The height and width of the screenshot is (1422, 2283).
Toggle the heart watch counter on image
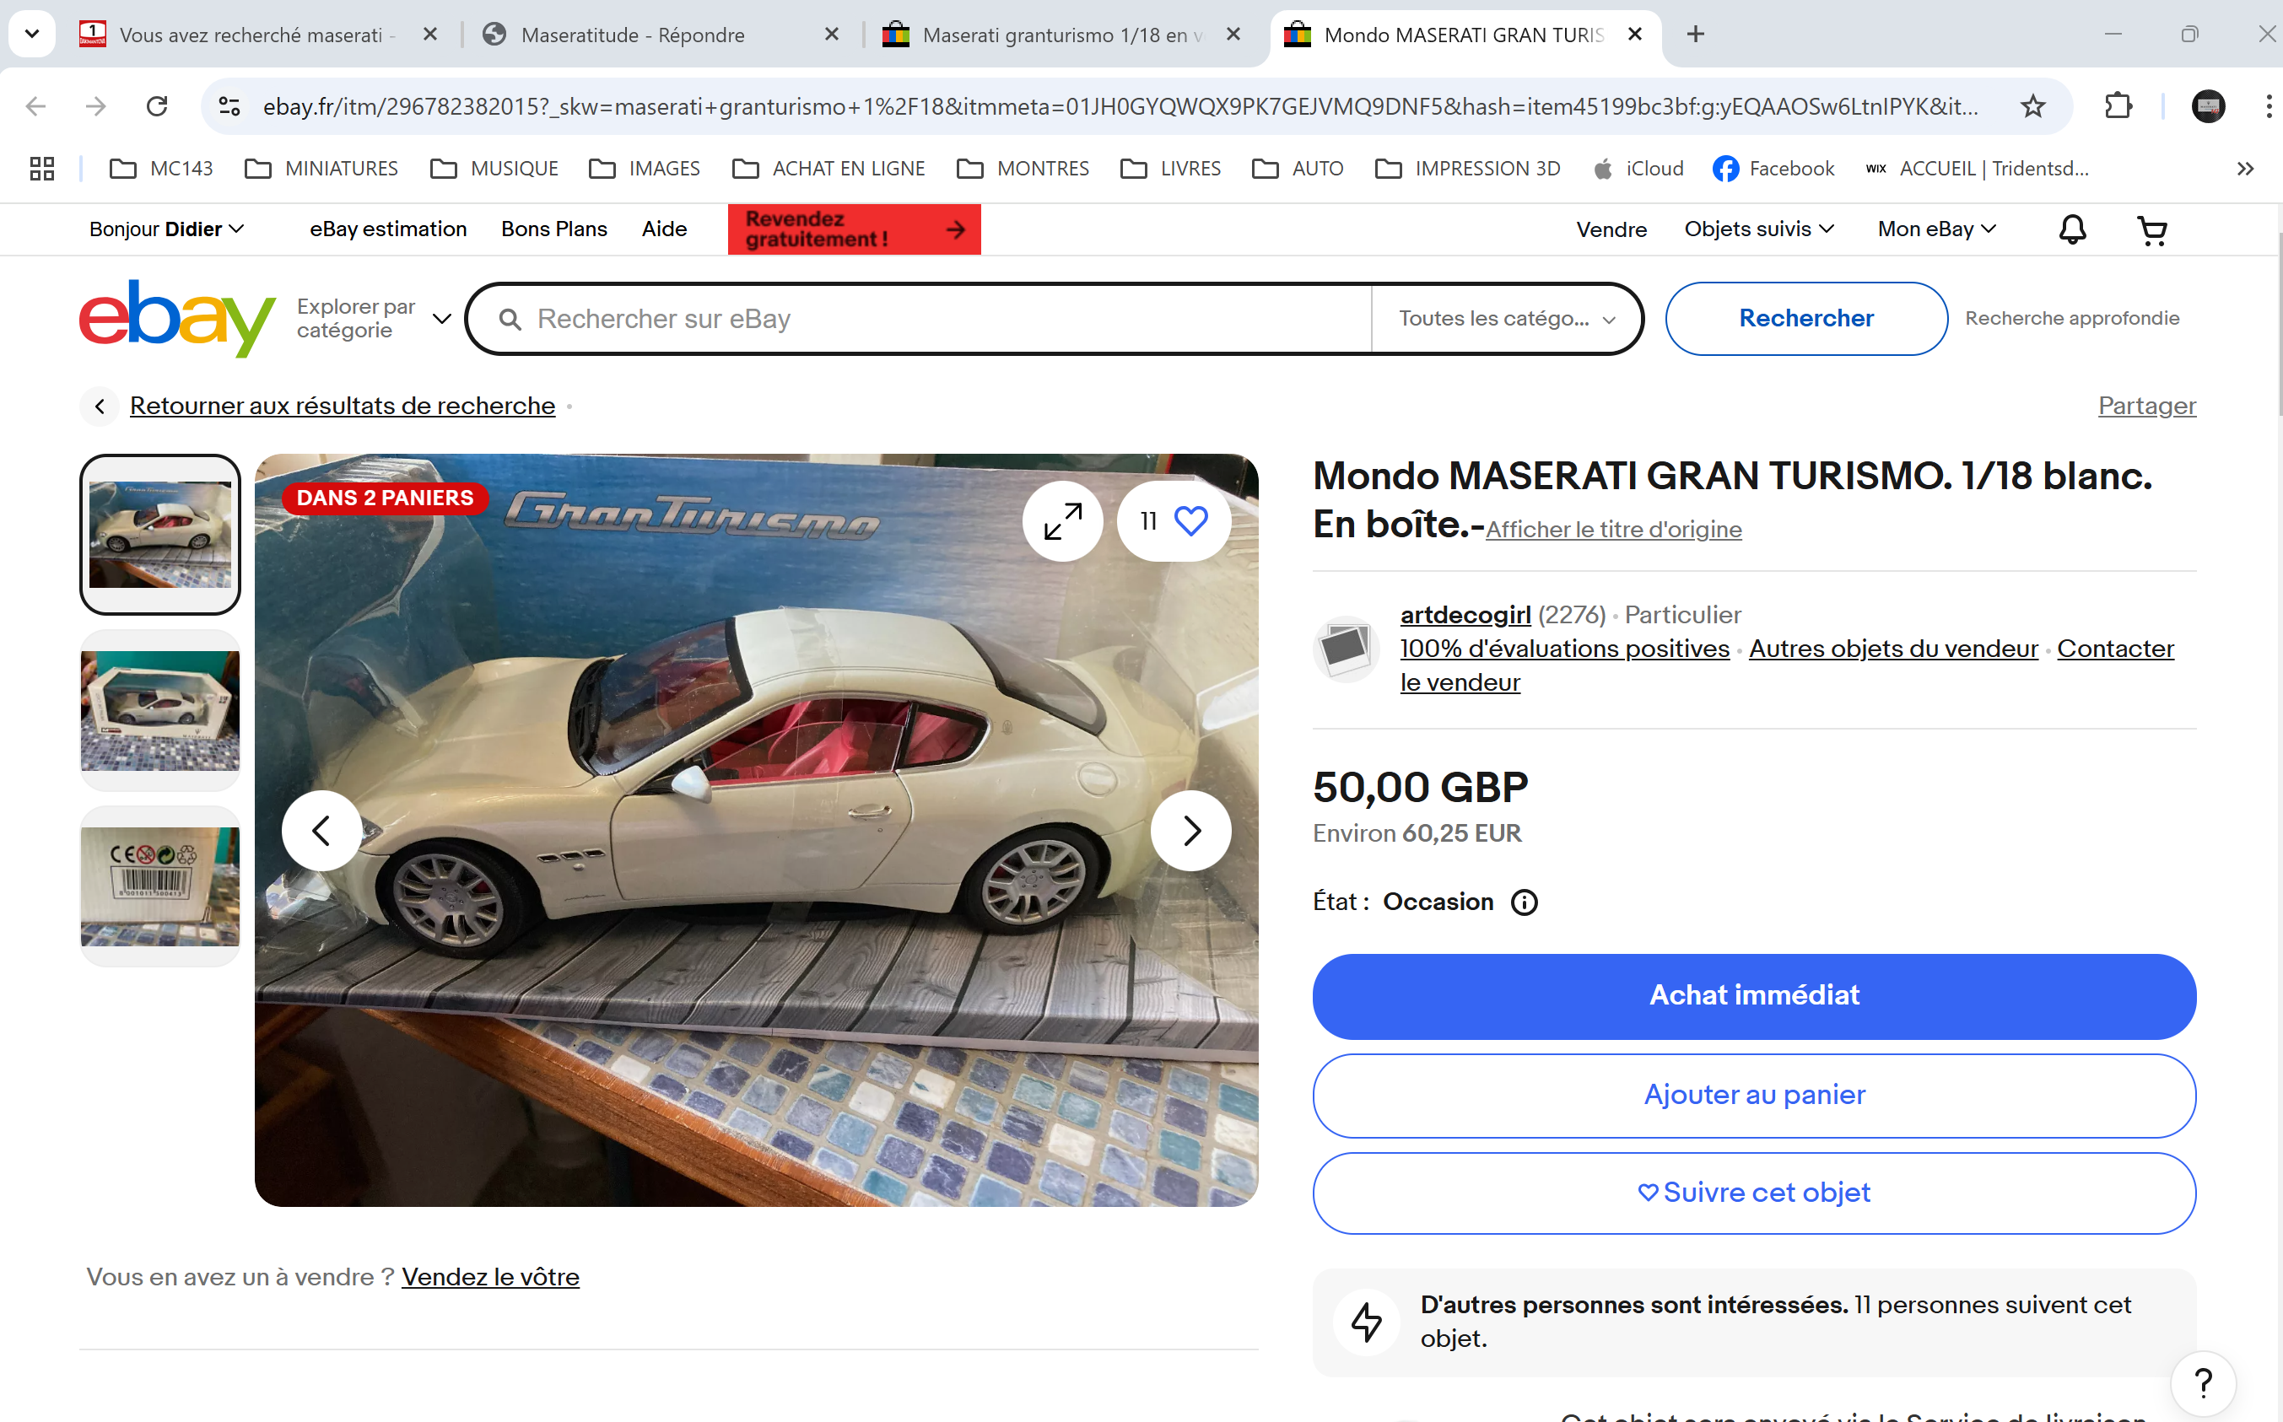coord(1174,521)
